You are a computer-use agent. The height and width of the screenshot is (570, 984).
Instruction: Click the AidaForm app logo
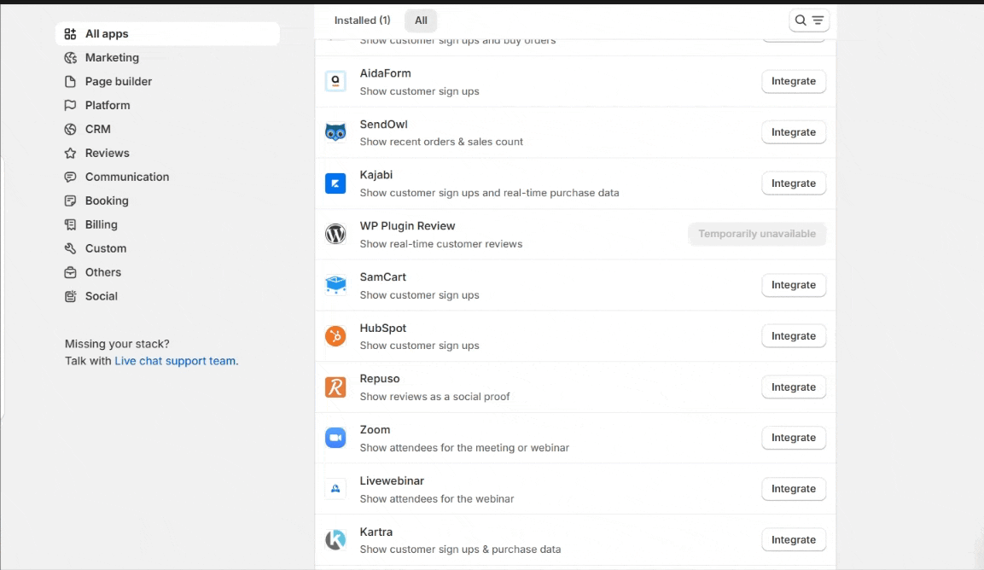[335, 82]
